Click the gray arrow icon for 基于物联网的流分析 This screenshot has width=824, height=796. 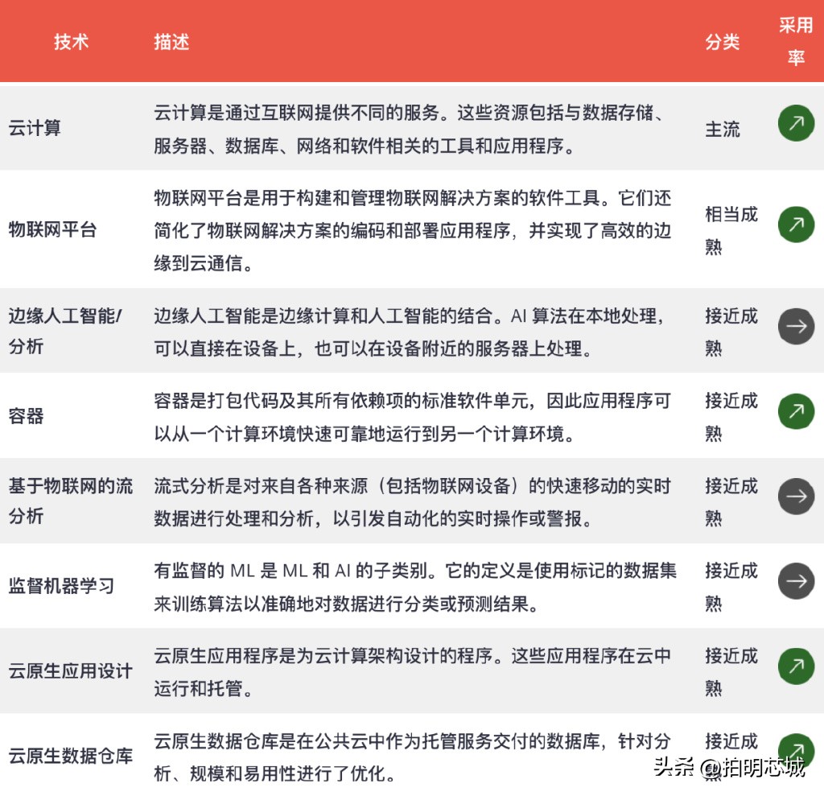click(796, 497)
